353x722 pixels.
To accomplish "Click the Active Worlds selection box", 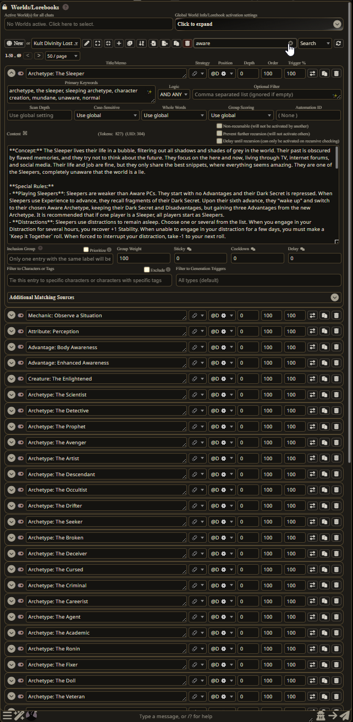I will tap(89, 24).
